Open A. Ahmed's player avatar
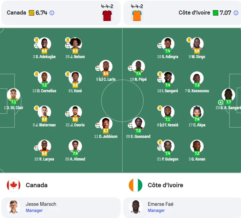241x218 pixels. pos(75,146)
